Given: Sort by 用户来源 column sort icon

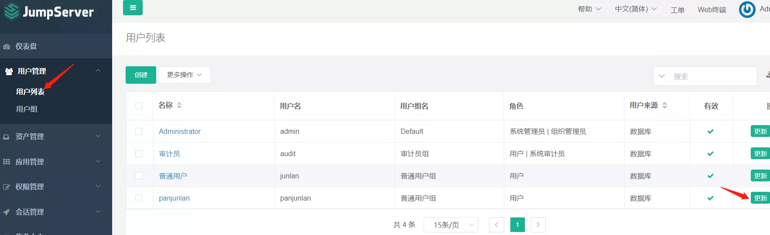Looking at the screenshot, I should 664,106.
